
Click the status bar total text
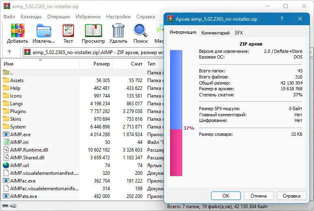click(217, 206)
